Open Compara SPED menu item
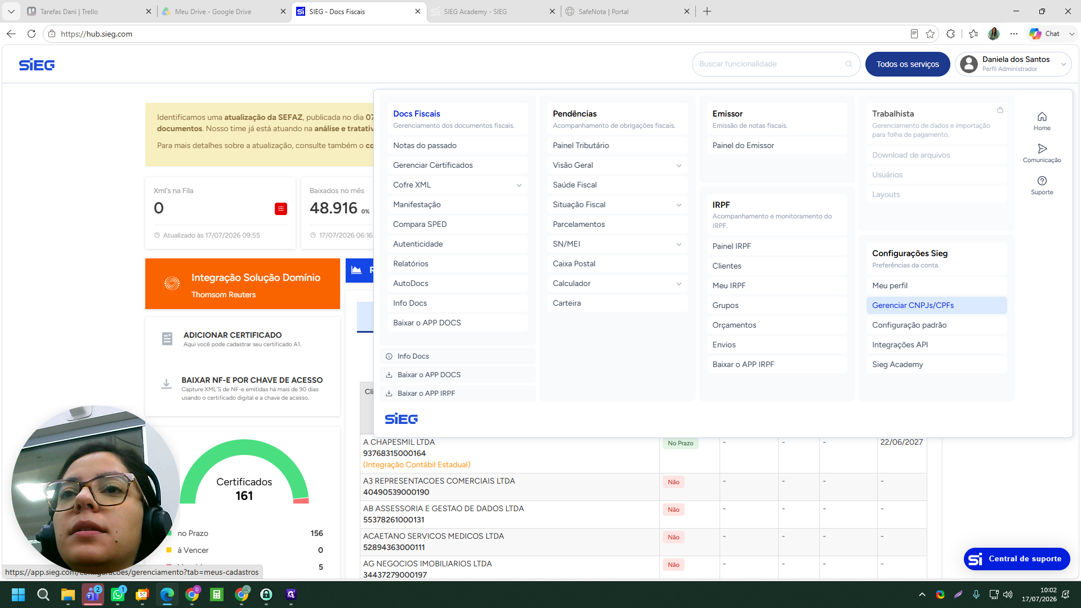The height and width of the screenshot is (608, 1081). (x=457, y=225)
